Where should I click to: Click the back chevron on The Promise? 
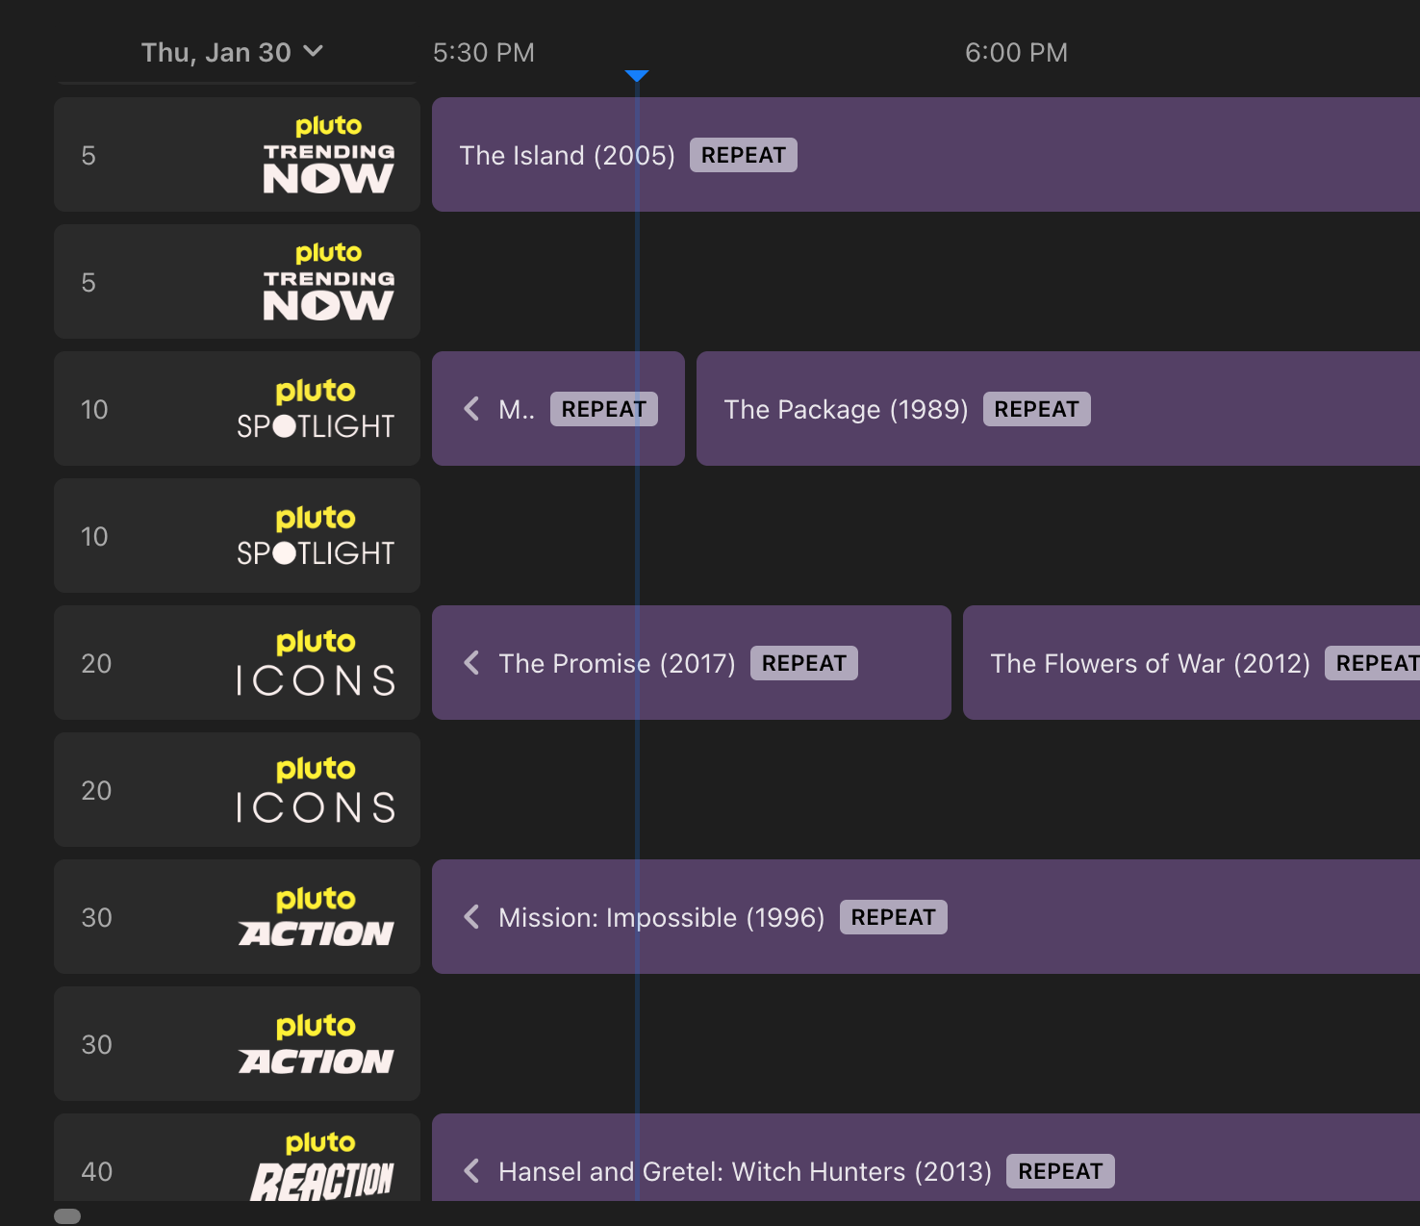tap(471, 662)
